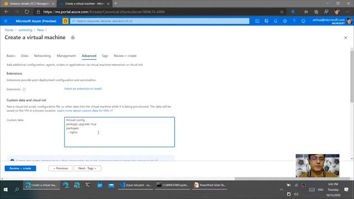The height and width of the screenshot is (199, 354).
Task: Go back in the browser
Action: 7,12
